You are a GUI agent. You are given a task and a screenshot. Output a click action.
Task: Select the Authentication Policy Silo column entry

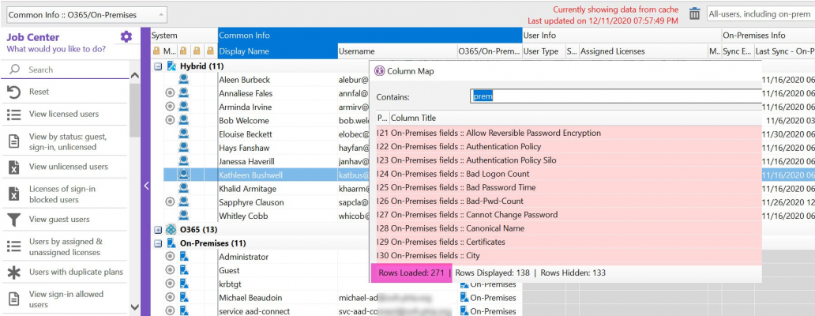[x=569, y=160]
